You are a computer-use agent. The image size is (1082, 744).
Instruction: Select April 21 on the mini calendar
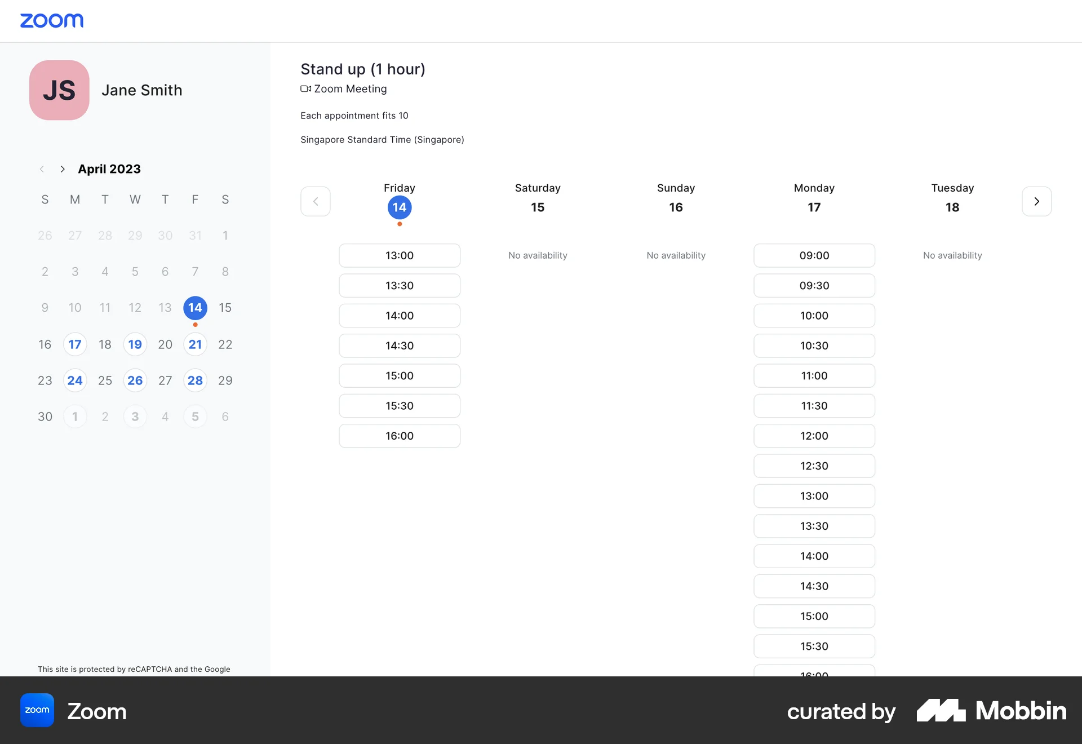(x=195, y=344)
